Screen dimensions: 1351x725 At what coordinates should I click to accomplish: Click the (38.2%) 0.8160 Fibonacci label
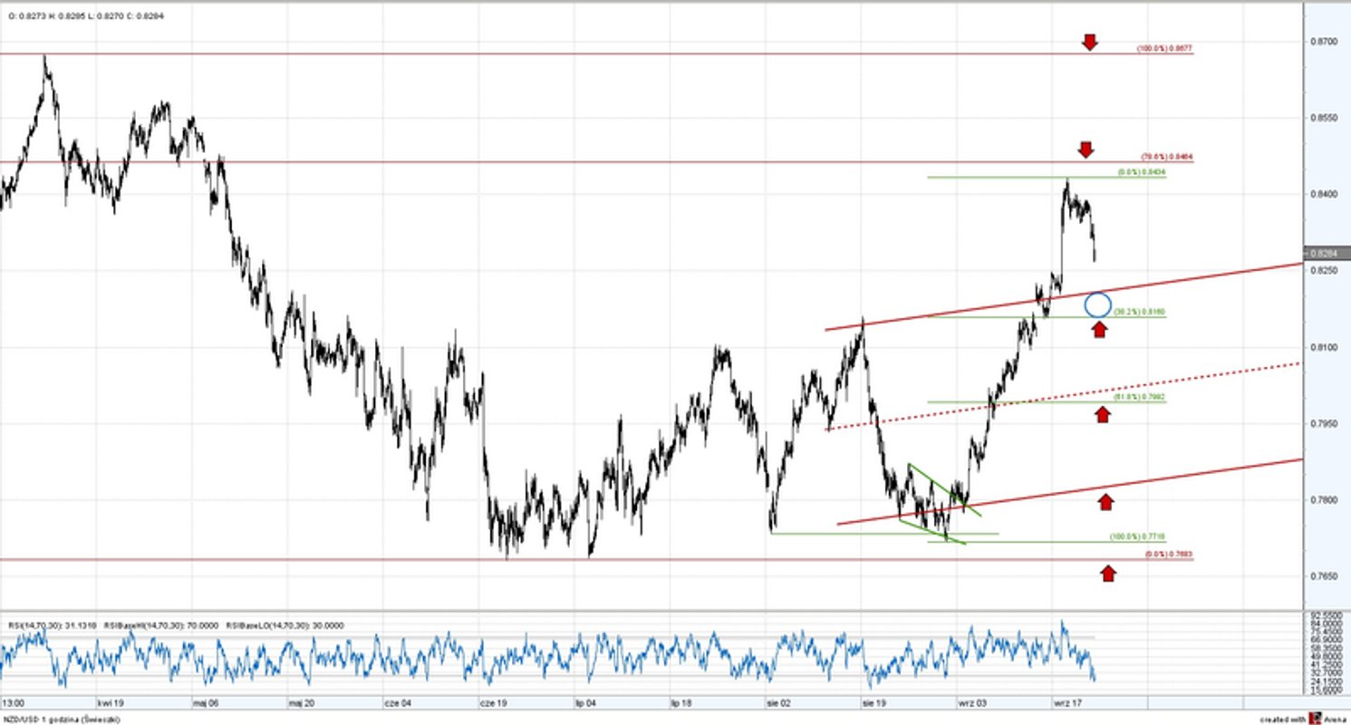[x=1142, y=311]
